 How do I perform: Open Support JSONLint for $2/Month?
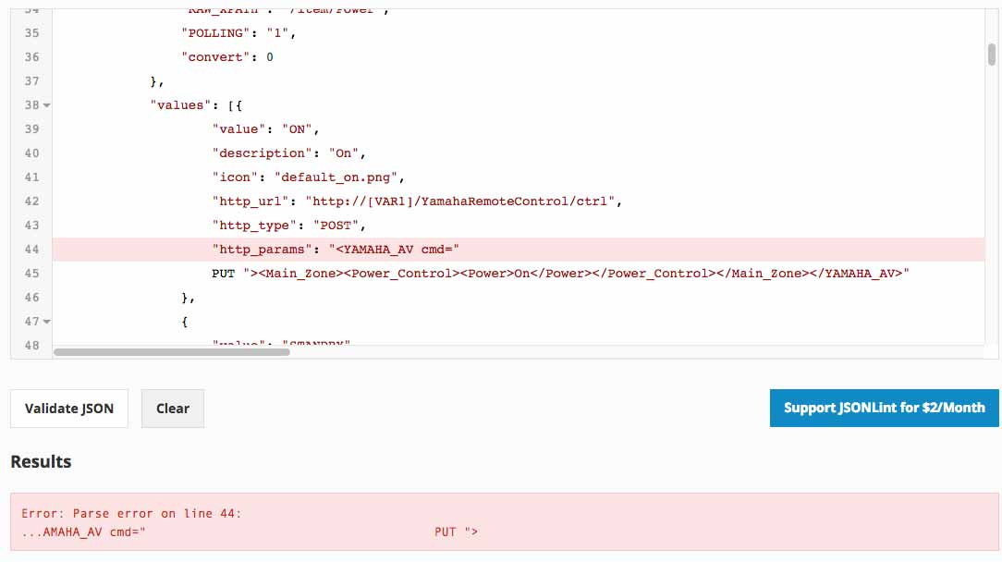click(x=884, y=408)
